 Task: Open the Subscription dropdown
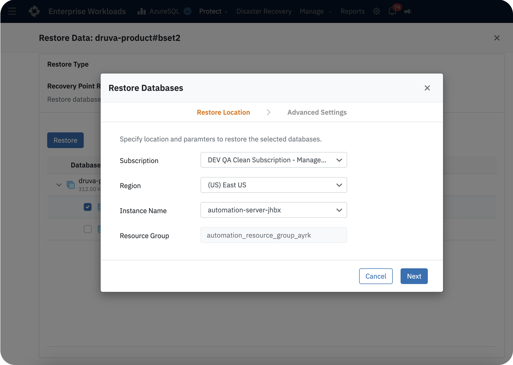(x=273, y=160)
